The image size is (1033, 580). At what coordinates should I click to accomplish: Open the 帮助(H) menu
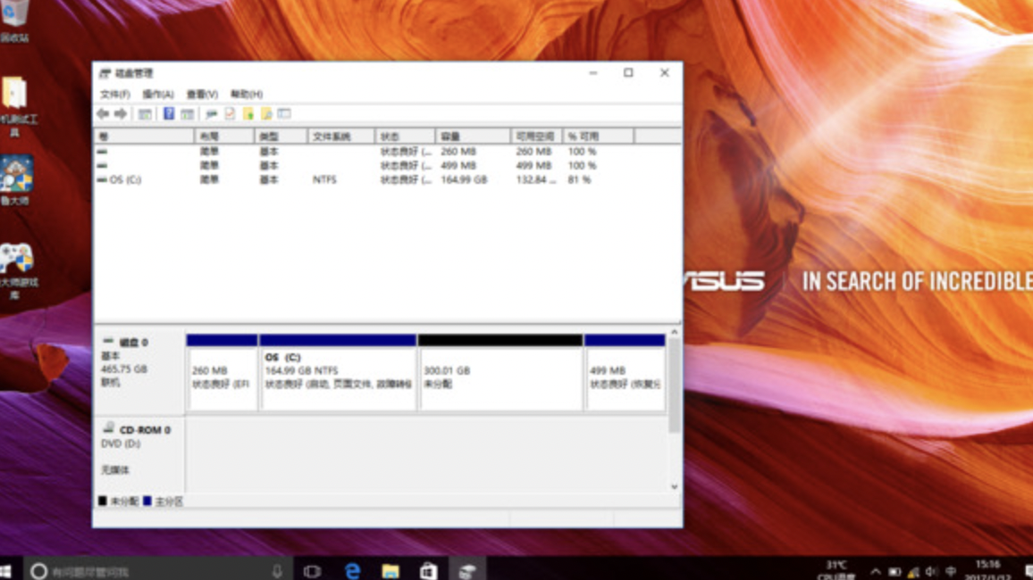[x=247, y=94]
